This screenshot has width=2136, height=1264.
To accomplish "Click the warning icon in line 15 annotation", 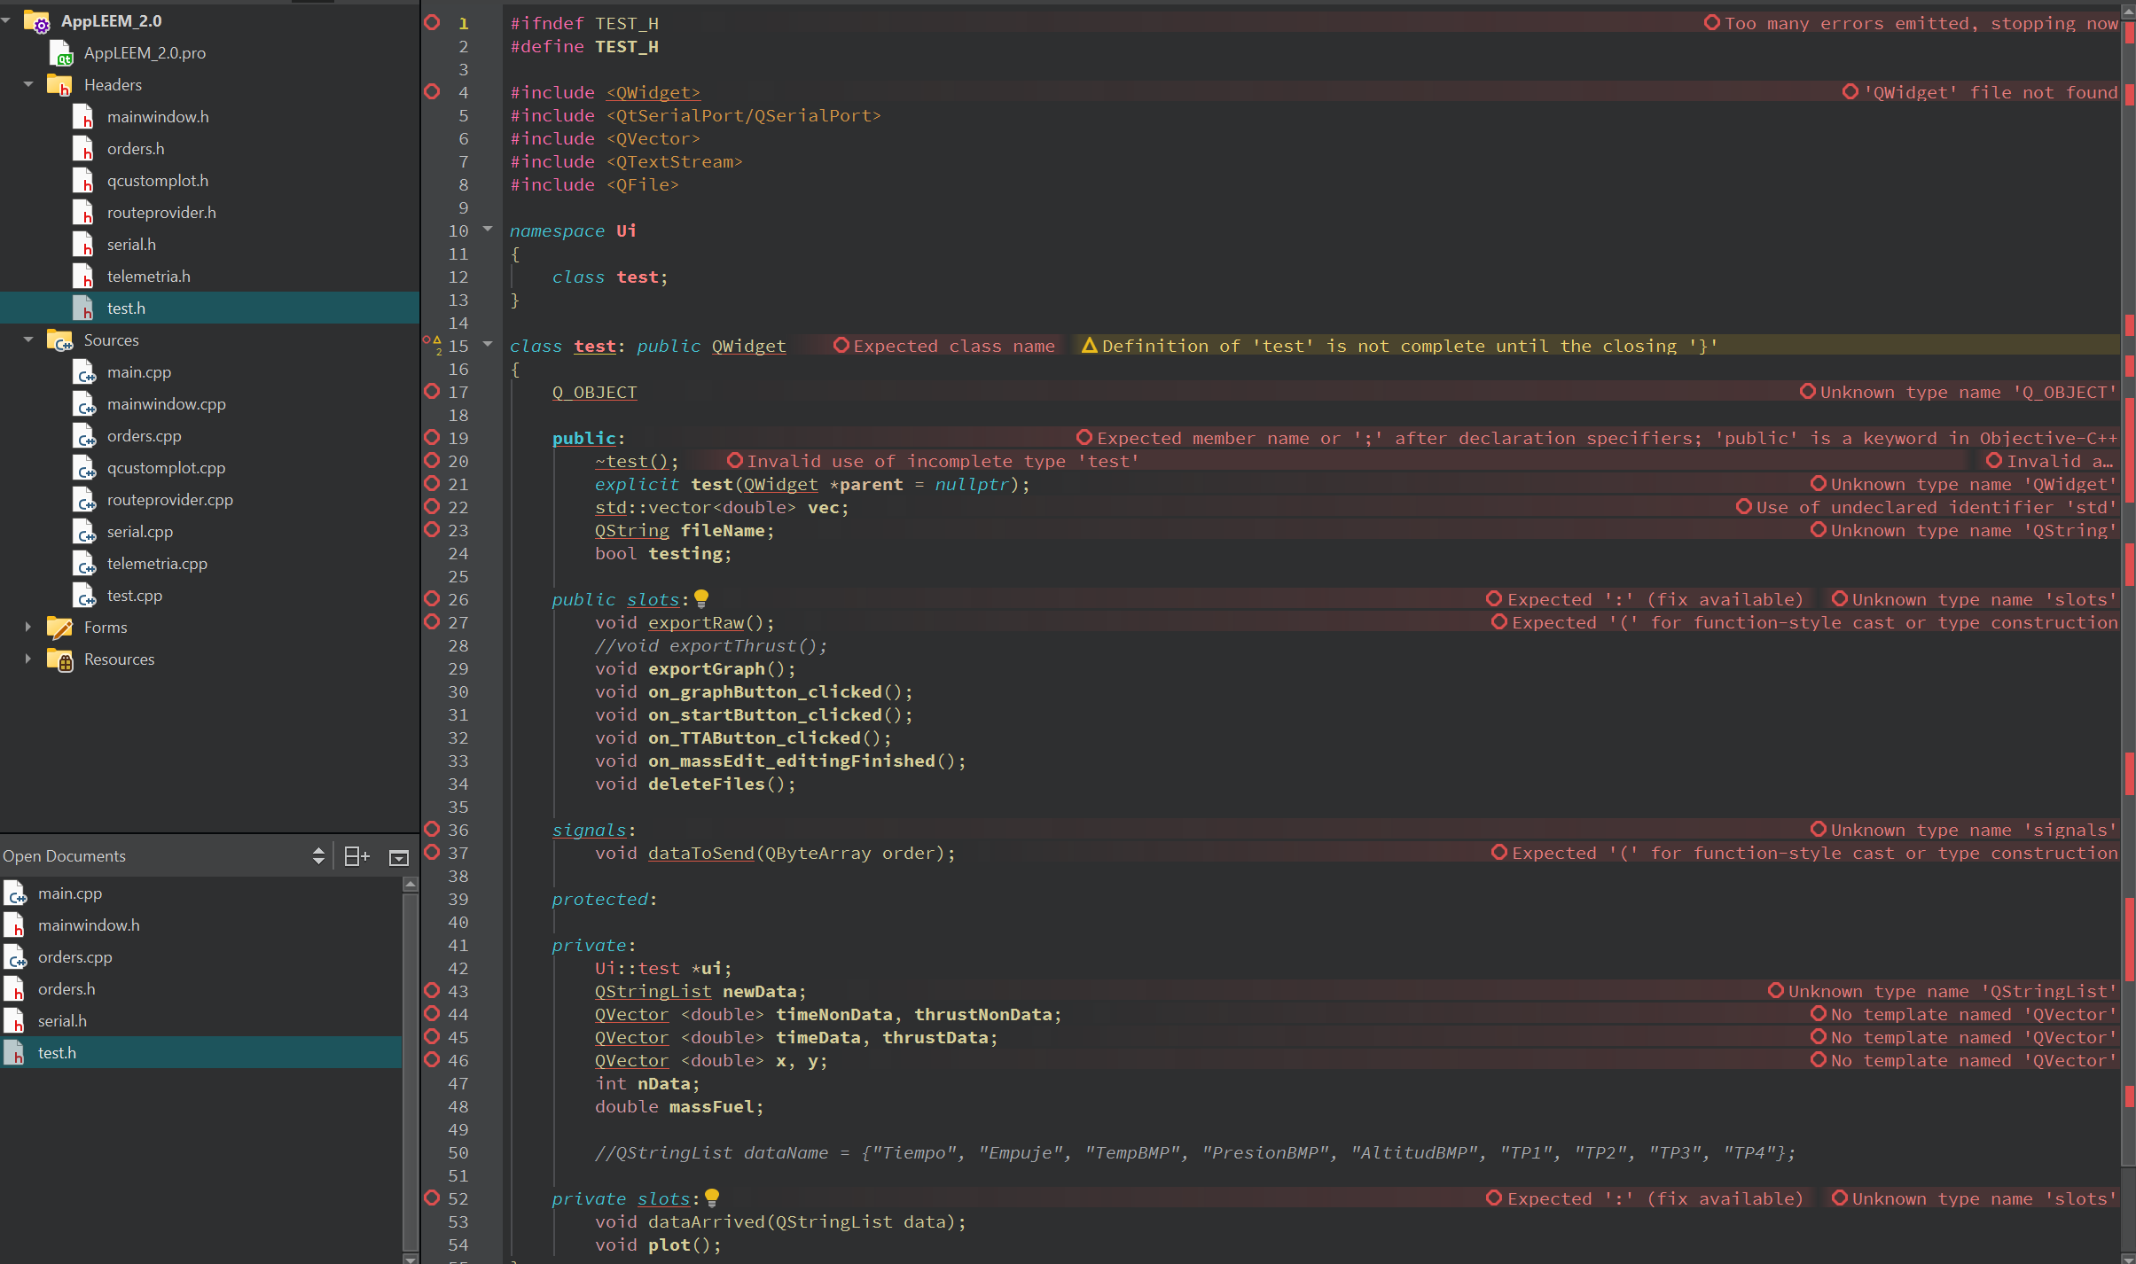I will click(1090, 346).
